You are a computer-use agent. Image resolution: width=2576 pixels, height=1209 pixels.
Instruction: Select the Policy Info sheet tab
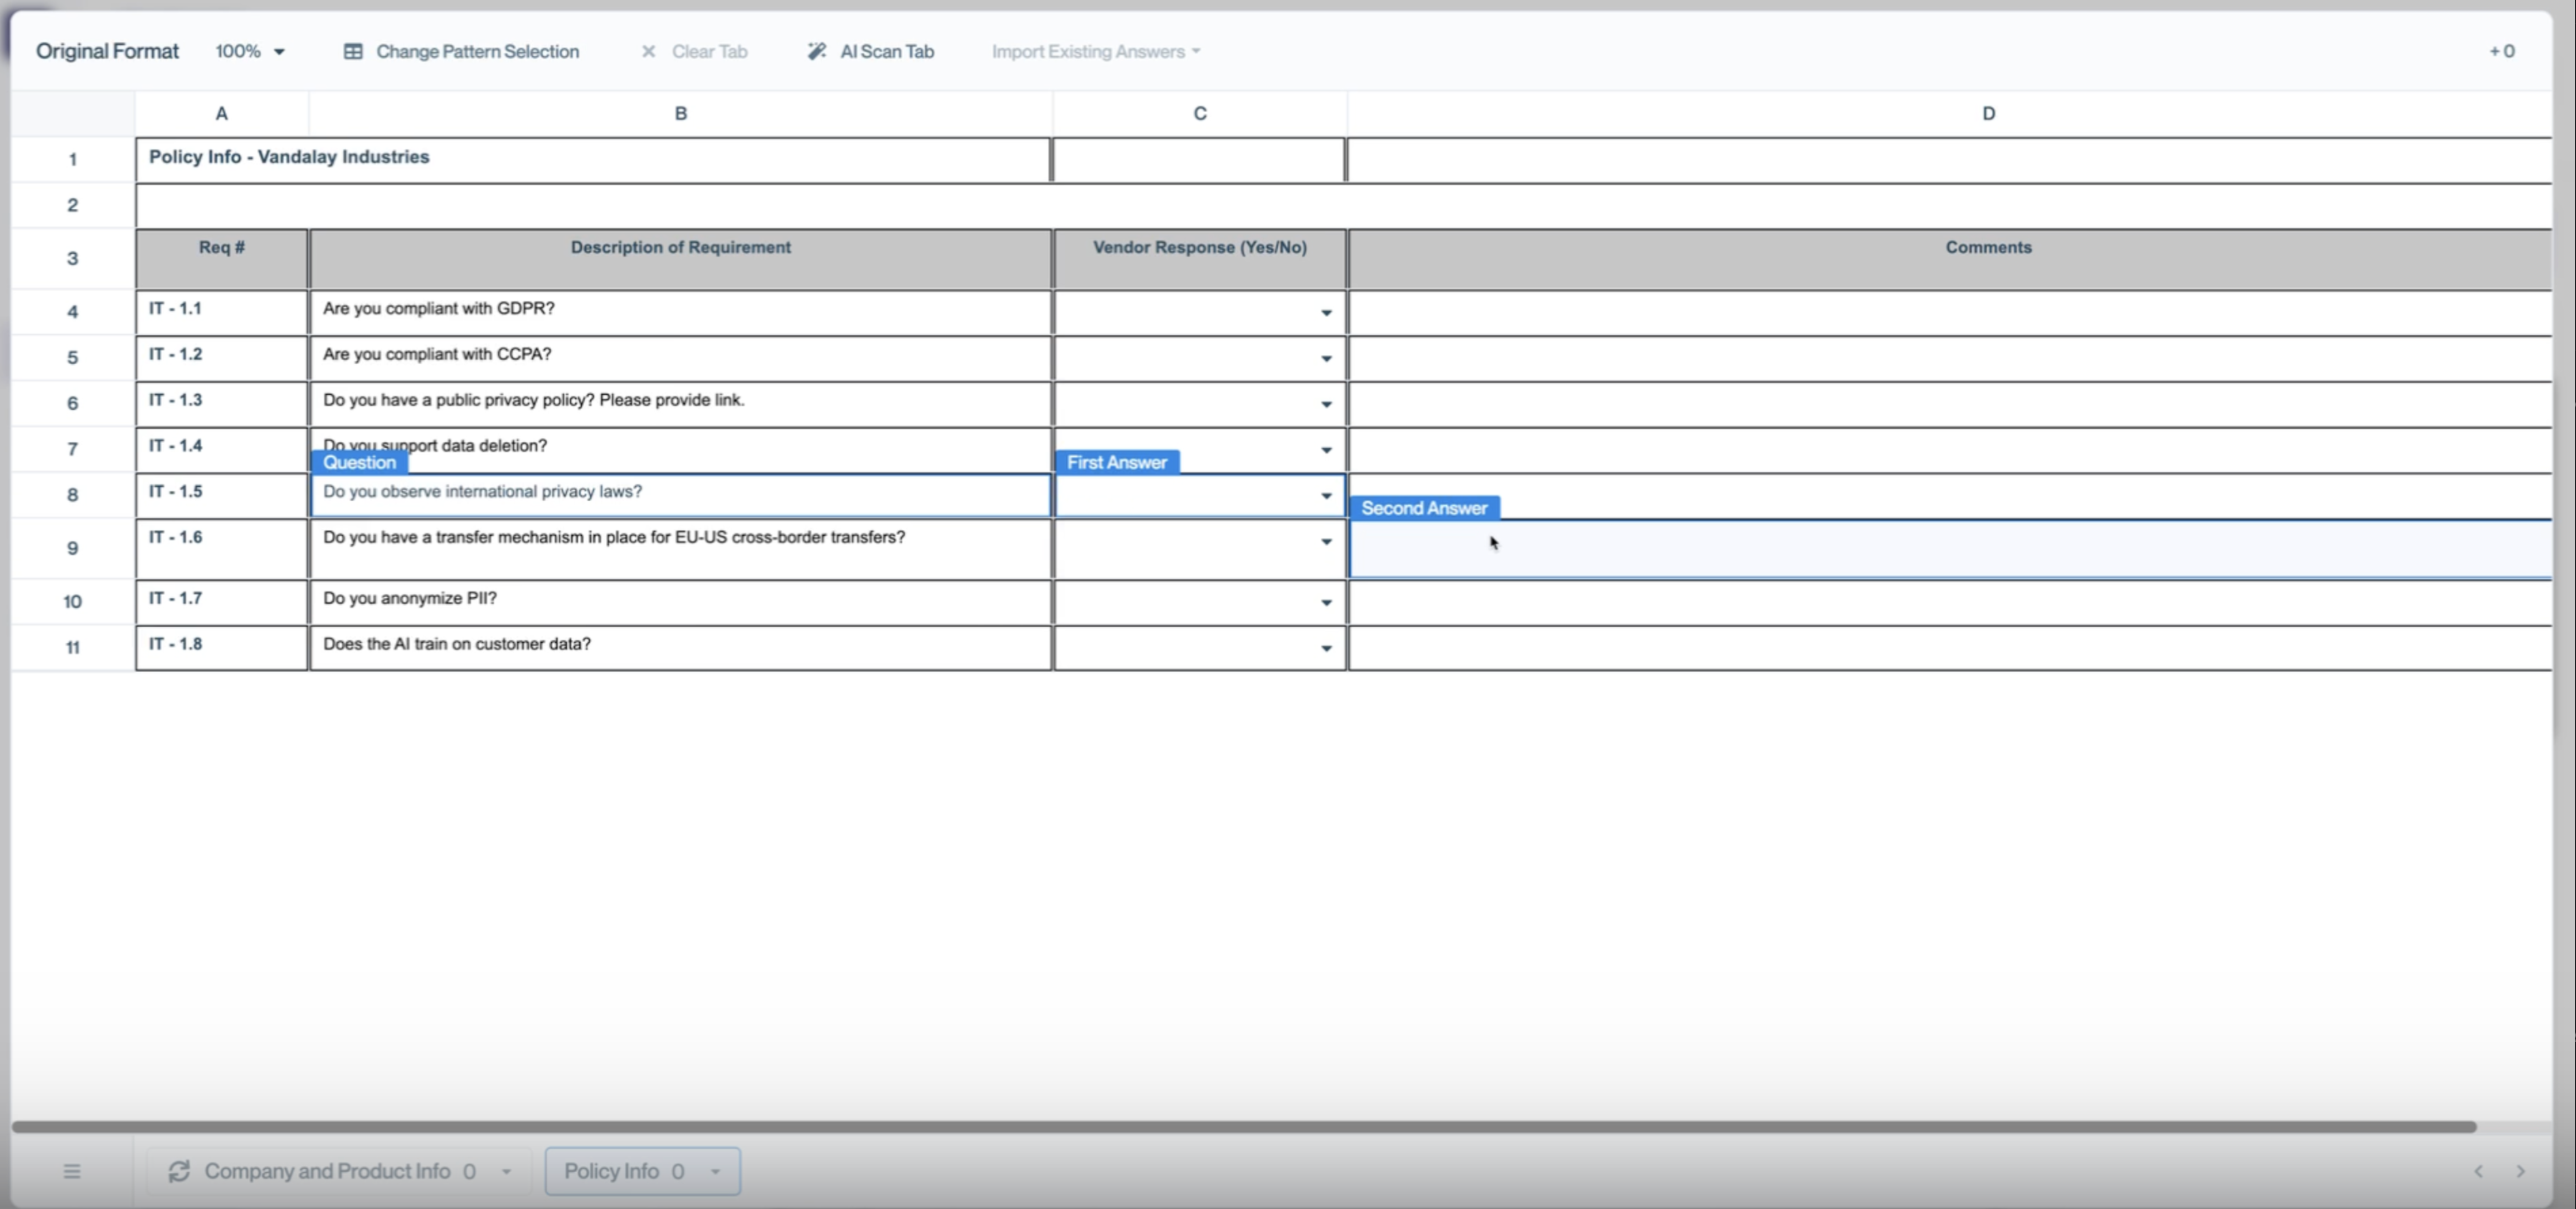coord(612,1171)
